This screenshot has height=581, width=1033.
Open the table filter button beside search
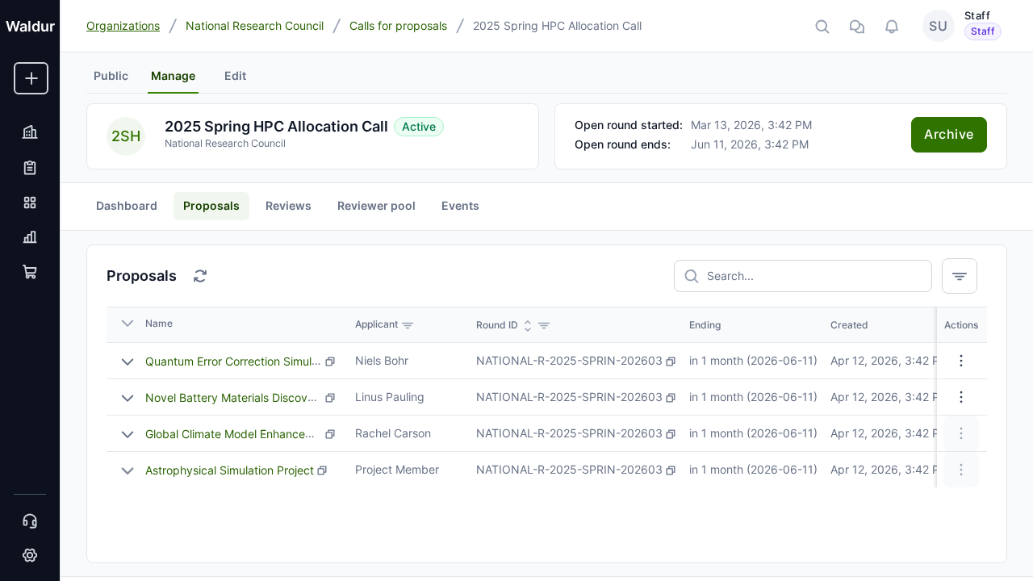tap(959, 276)
